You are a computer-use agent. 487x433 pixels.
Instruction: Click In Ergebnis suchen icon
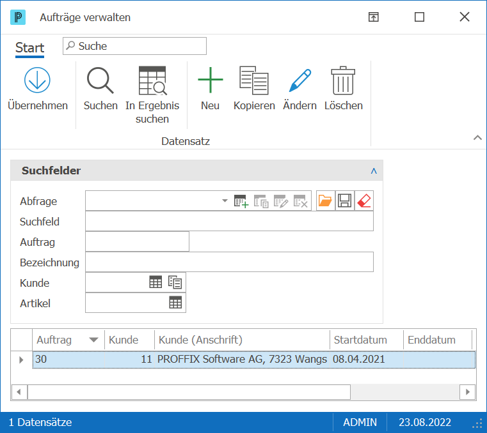(152, 80)
